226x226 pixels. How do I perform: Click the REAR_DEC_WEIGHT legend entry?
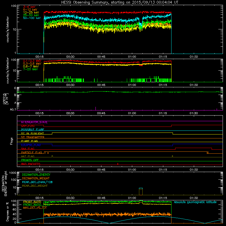point(35,186)
